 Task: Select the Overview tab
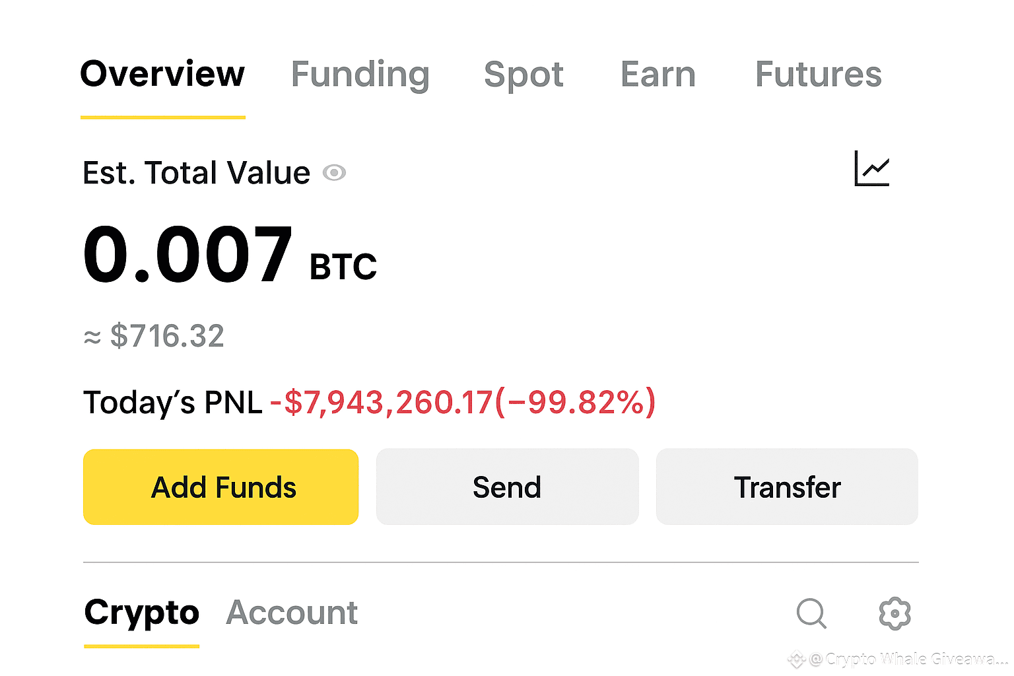click(162, 74)
